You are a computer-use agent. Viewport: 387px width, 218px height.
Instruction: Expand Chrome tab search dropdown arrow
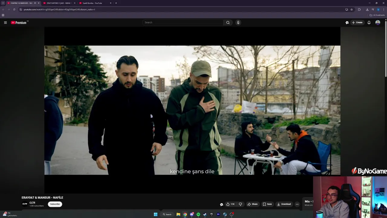coord(3,3)
